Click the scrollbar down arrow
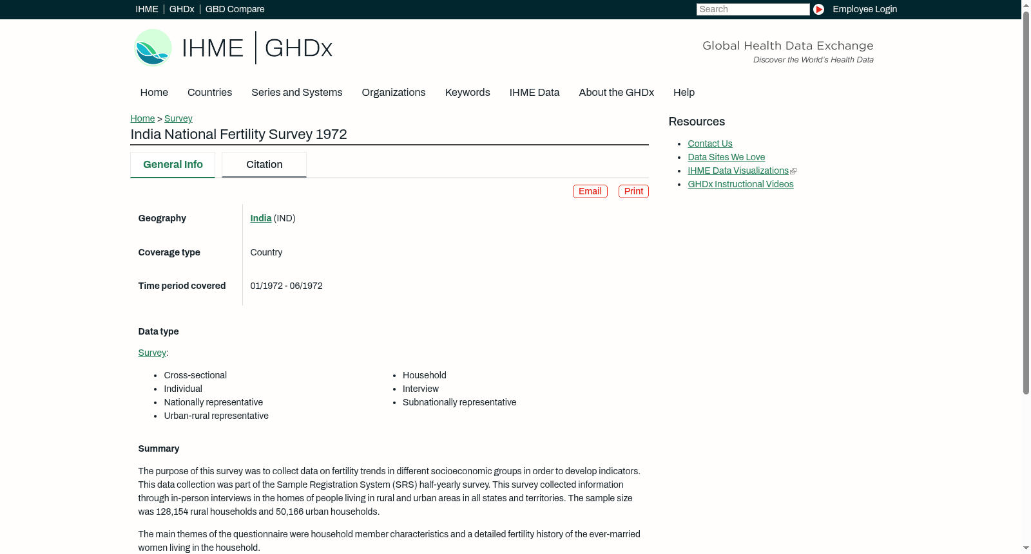This screenshot has width=1031, height=554. pos(1026,549)
